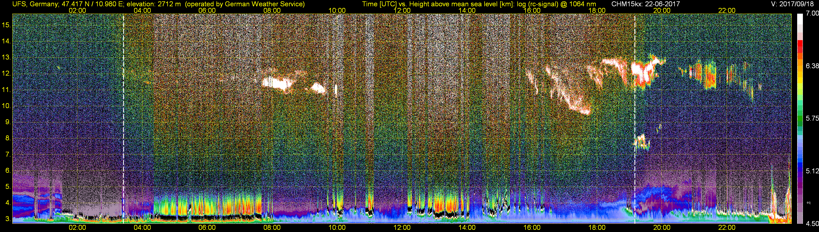Click the '12:00' label on the top time axis
This screenshot has height=232, width=819.
[402, 10]
